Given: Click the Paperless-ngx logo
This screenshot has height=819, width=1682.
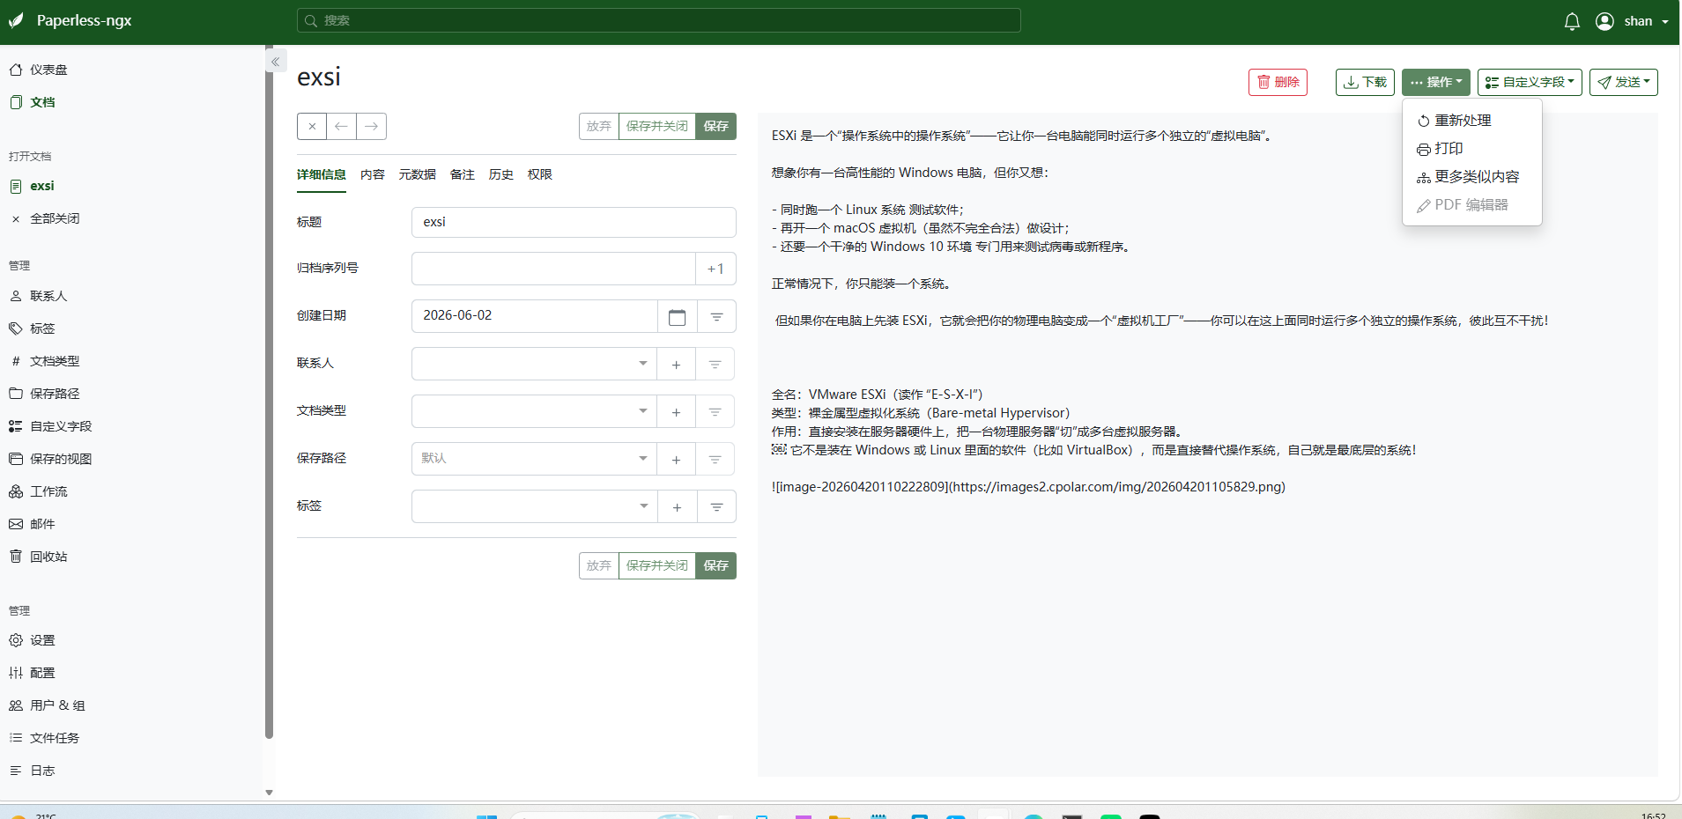Looking at the screenshot, I should (x=70, y=20).
